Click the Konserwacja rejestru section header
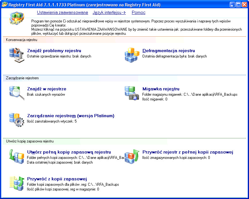 pos(21,40)
